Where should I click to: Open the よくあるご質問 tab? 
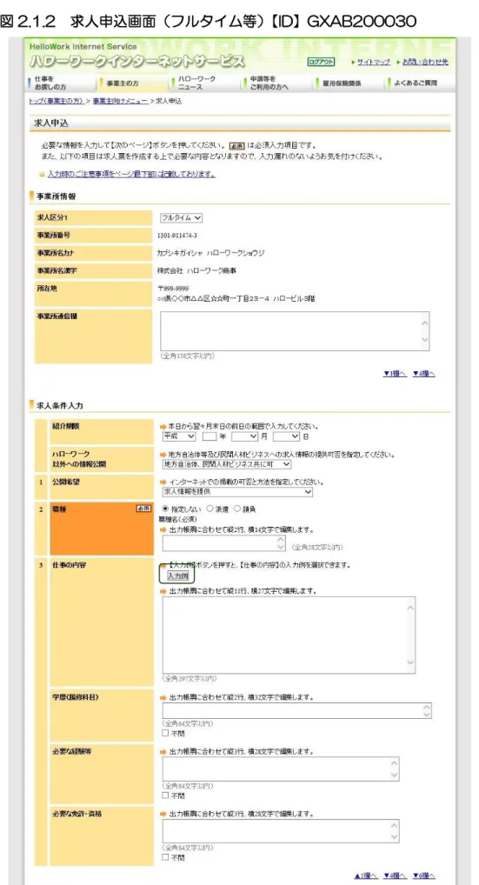420,83
